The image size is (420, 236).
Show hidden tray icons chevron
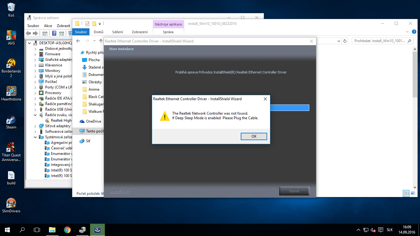pyautogui.click(x=359, y=230)
